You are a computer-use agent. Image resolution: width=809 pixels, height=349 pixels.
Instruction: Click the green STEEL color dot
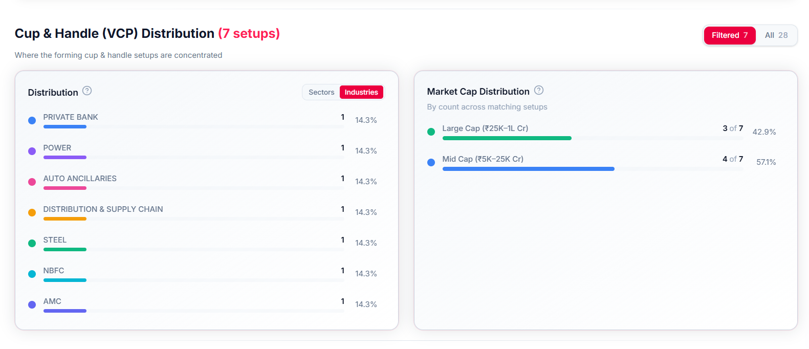point(32,243)
